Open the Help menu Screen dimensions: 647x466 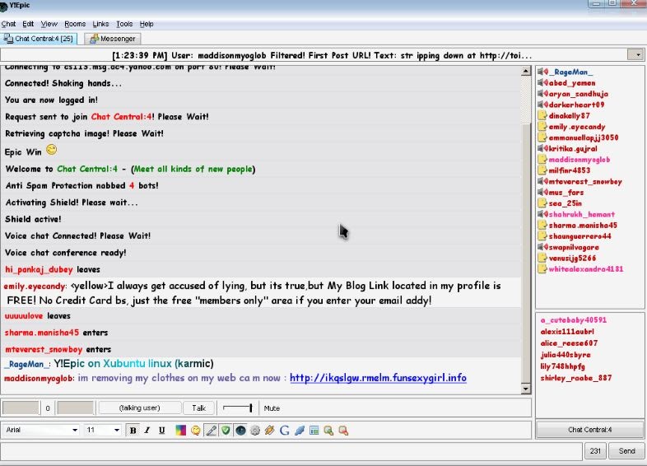click(x=146, y=24)
